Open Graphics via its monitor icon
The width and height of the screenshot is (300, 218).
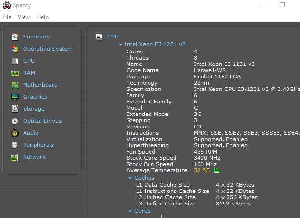tap(15, 97)
